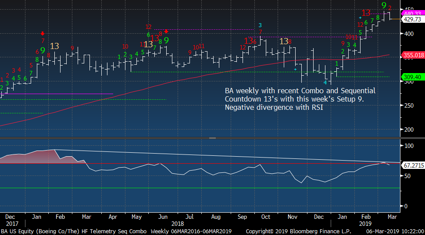Click the magenta 440.33 price label
Image resolution: width=425 pixels, height=235 pixels.
click(x=412, y=13)
